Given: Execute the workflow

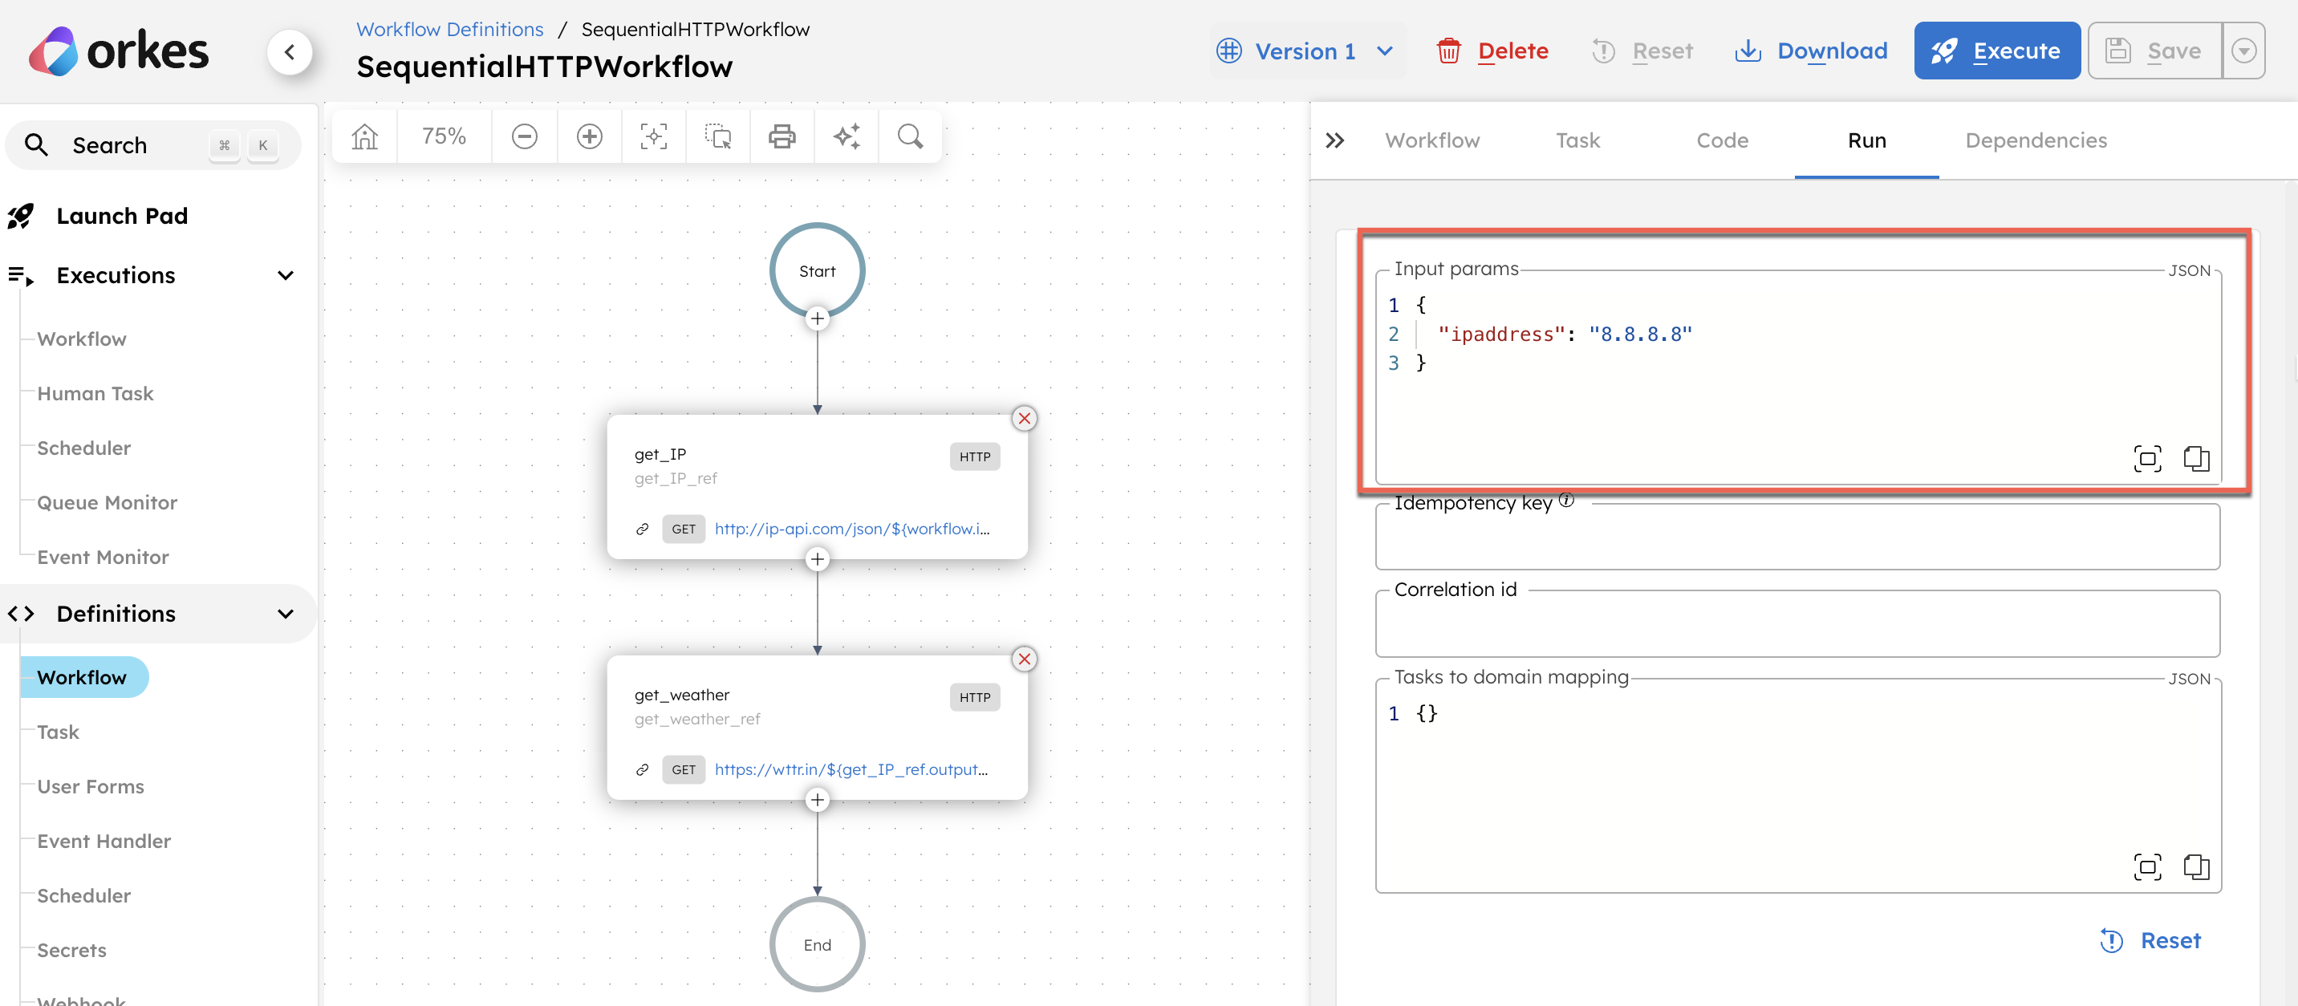Looking at the screenshot, I should [x=1996, y=51].
